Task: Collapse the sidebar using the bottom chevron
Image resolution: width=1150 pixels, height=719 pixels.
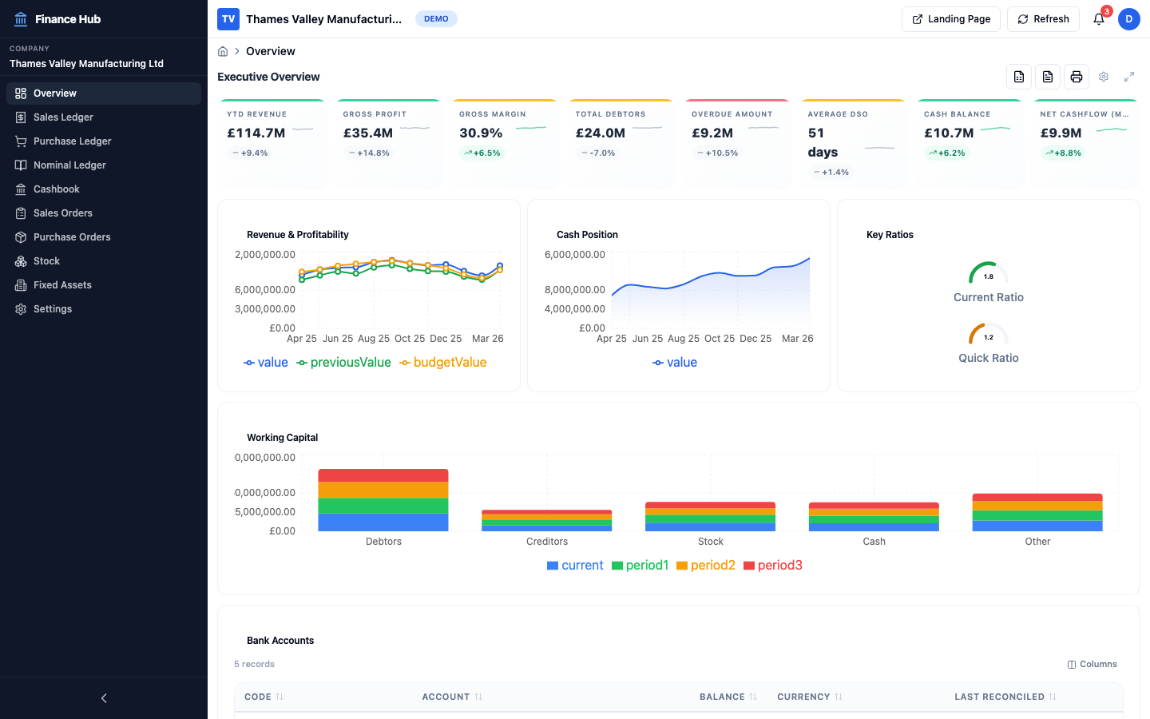Action: [103, 697]
